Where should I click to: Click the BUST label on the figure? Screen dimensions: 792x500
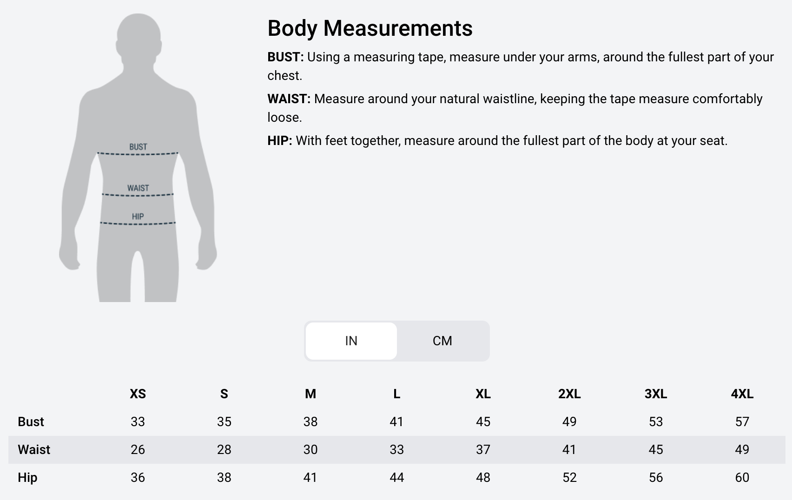click(x=138, y=147)
